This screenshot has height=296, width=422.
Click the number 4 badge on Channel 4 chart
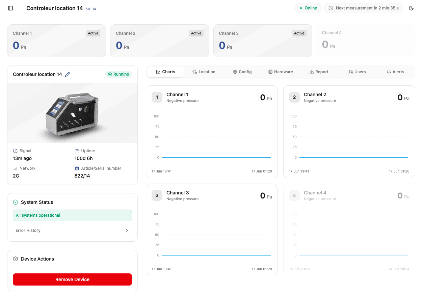tap(294, 195)
